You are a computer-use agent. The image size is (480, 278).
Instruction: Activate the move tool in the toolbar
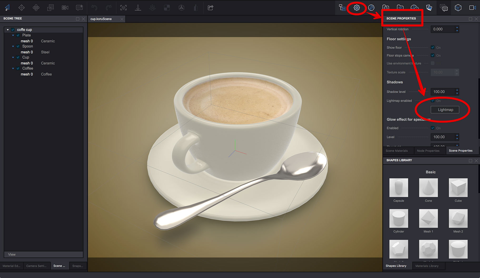tap(22, 7)
